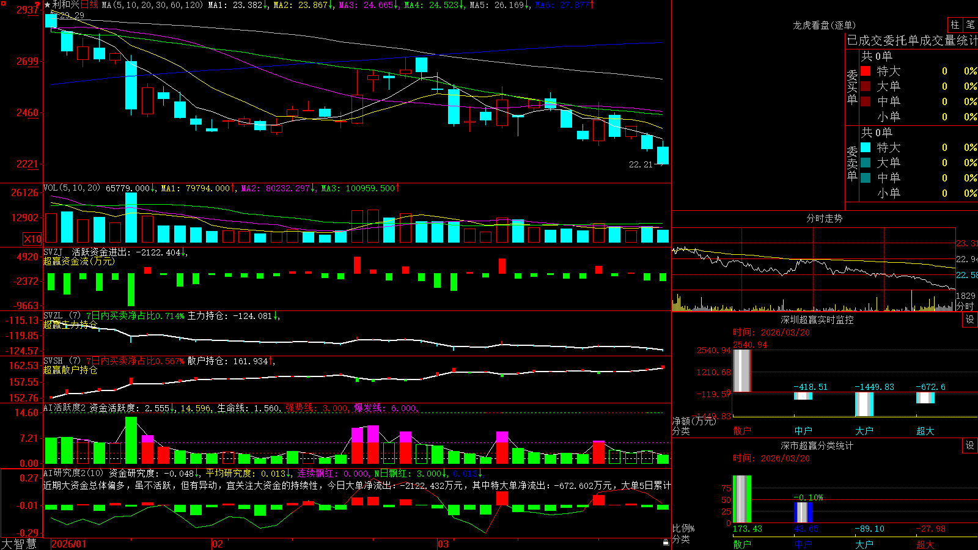Screen dimensions: 978x550
Task: Click the 散户 ratio value 173.43
Action: 747,529
